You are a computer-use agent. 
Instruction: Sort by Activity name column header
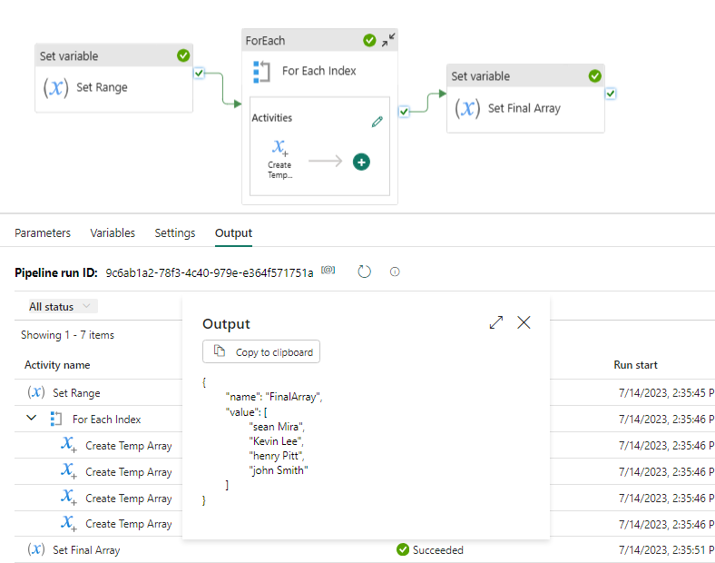coord(57,365)
